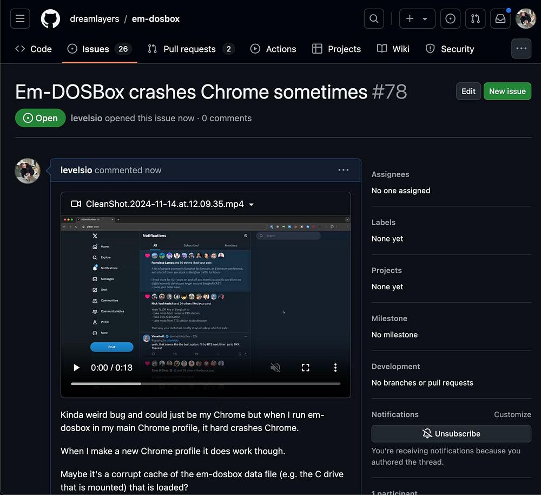
Task: Open global issues circle icon
Action: point(450,18)
